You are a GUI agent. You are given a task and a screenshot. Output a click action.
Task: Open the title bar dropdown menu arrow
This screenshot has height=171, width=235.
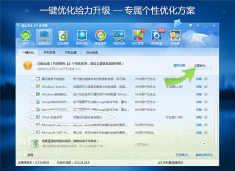click(x=198, y=25)
